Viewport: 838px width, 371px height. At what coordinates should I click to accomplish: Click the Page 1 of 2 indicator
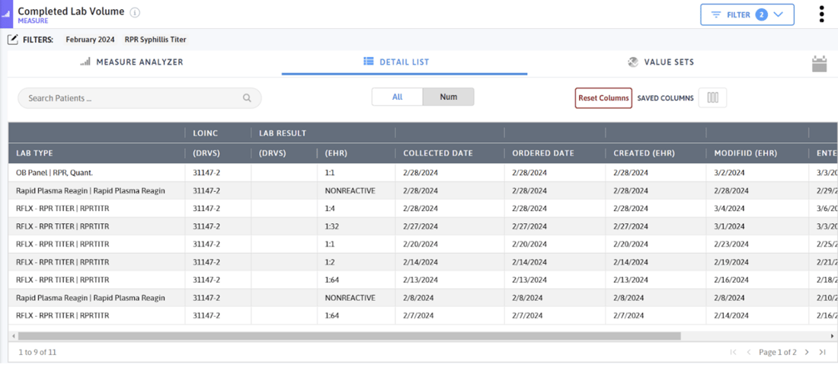pos(778,352)
